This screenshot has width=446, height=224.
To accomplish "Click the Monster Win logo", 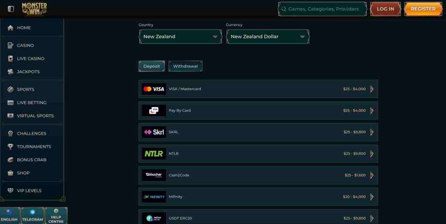I will pyautogui.click(x=34, y=9).
